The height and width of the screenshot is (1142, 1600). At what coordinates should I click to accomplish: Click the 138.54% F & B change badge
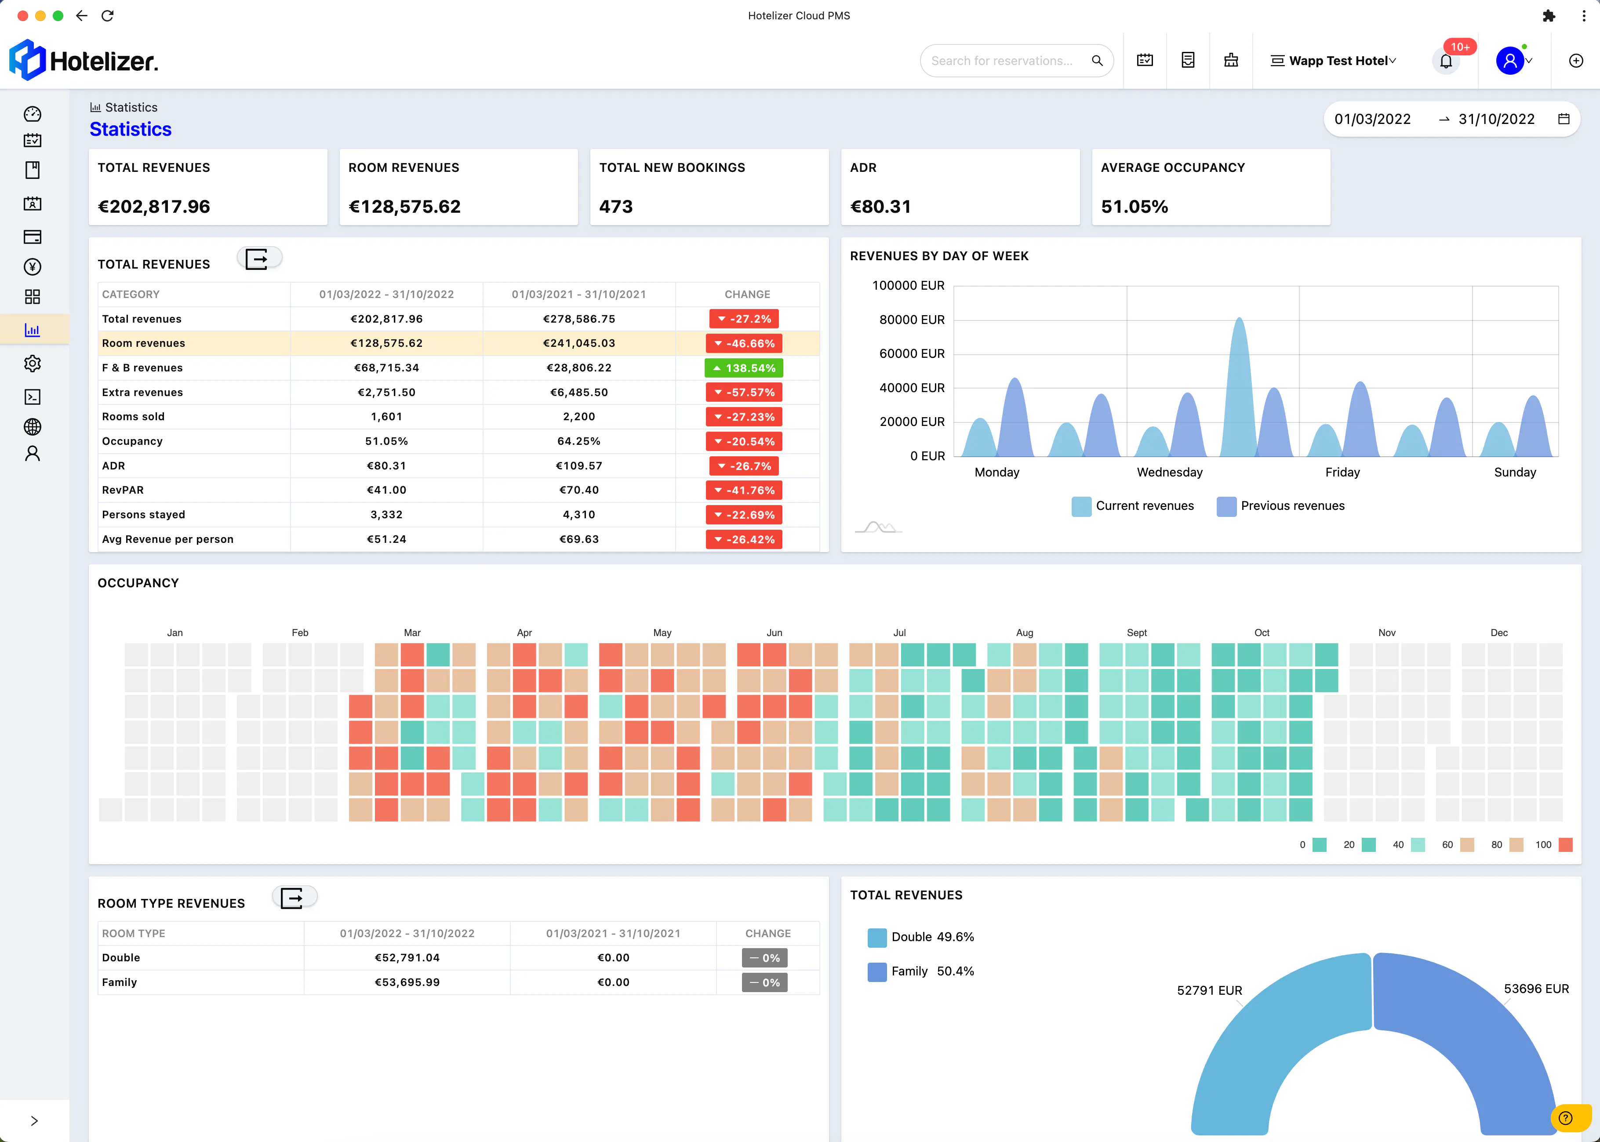click(744, 368)
